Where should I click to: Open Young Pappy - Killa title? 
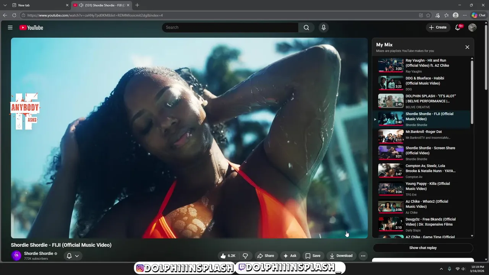click(427, 186)
